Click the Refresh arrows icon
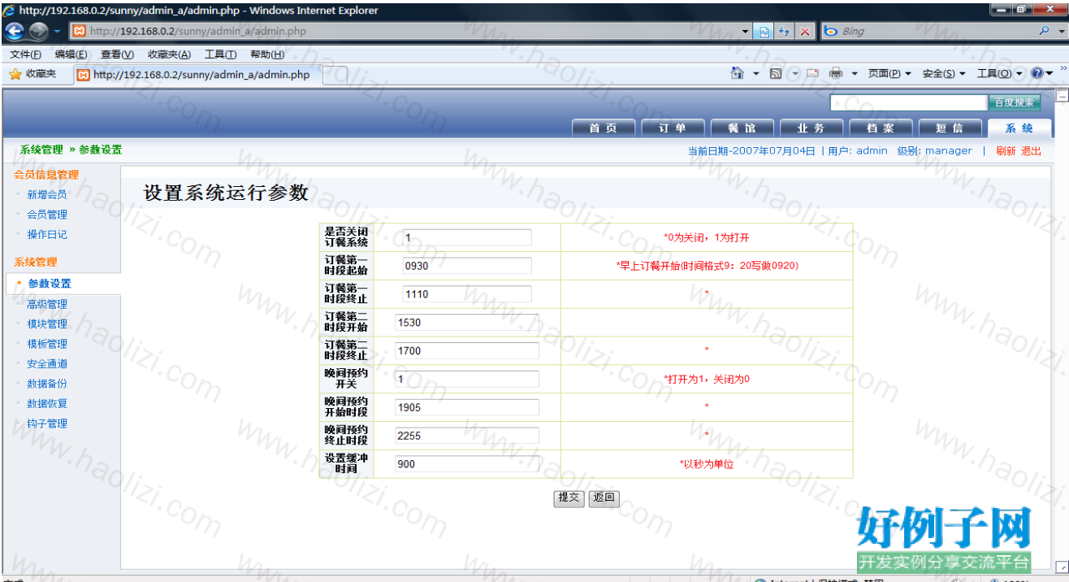Image resolution: width=1069 pixels, height=582 pixels. [785, 32]
